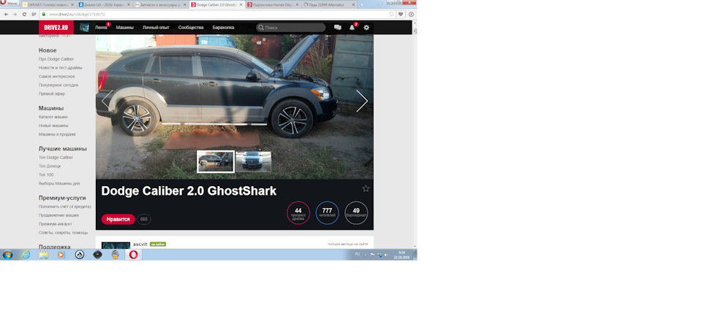
Task: Open Самое интересное link
Action: 56,77
